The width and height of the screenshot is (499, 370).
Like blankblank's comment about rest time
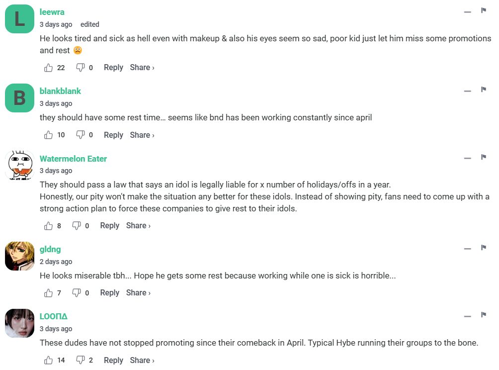pyautogui.click(x=49, y=135)
